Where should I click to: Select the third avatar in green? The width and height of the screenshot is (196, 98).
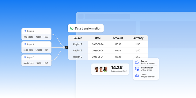click(x=105, y=69)
